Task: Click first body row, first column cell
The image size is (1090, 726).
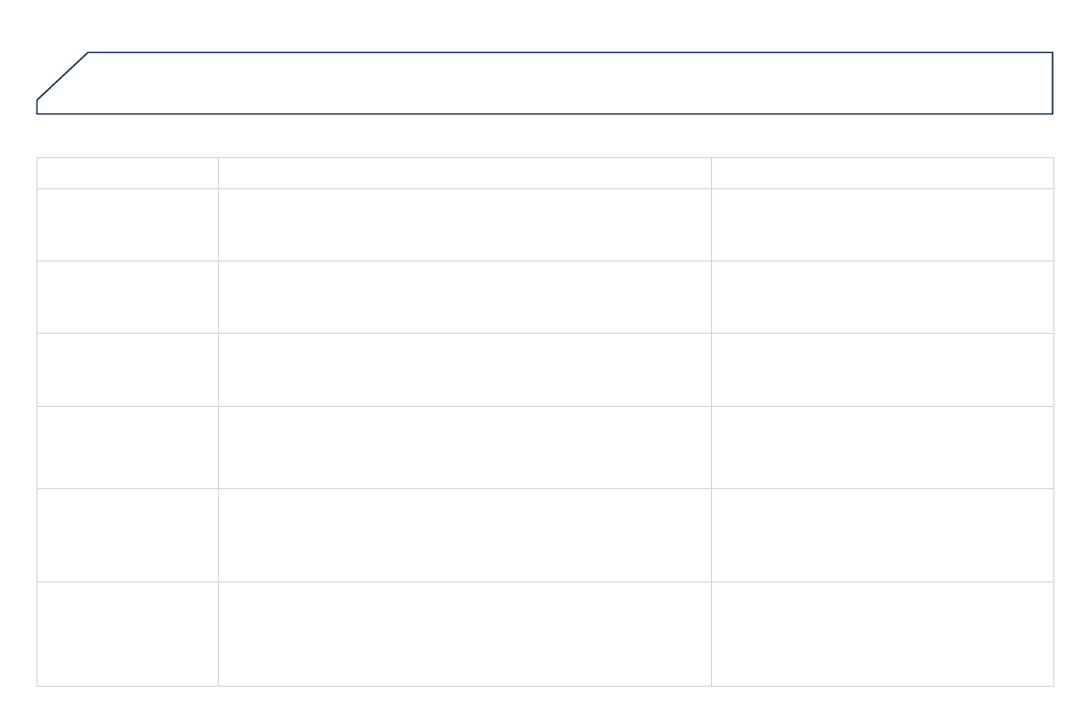Action: point(127,225)
